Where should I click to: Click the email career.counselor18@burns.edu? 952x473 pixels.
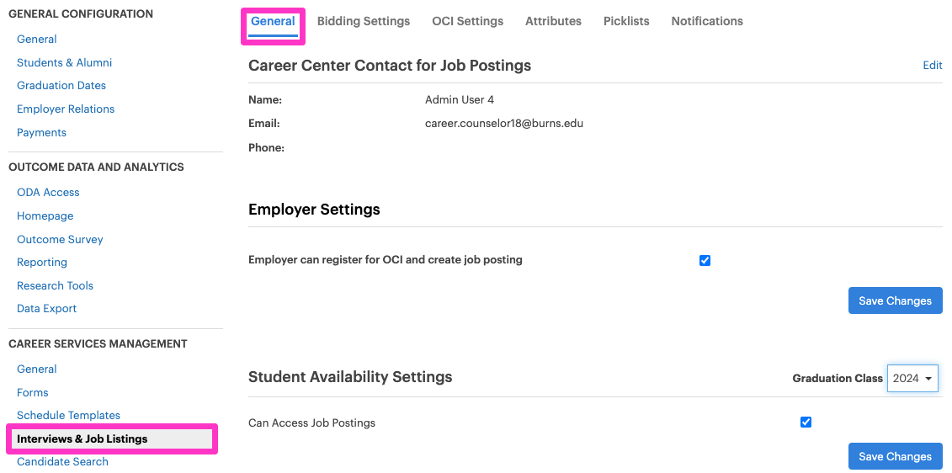tap(504, 124)
